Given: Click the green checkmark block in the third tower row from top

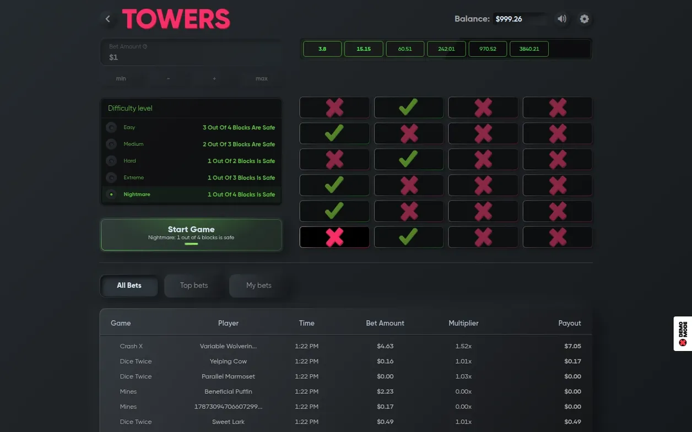Looking at the screenshot, I should point(409,159).
